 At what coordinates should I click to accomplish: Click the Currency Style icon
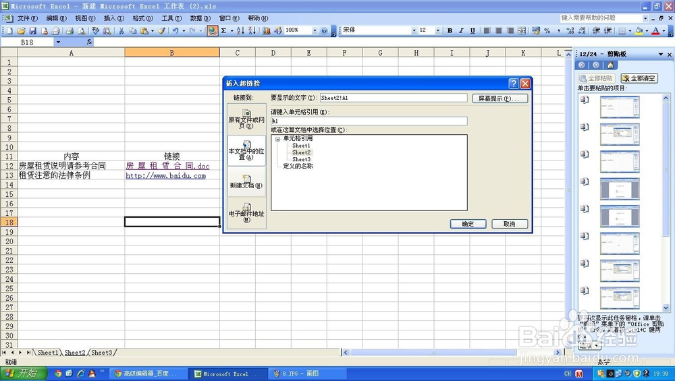tap(536, 30)
